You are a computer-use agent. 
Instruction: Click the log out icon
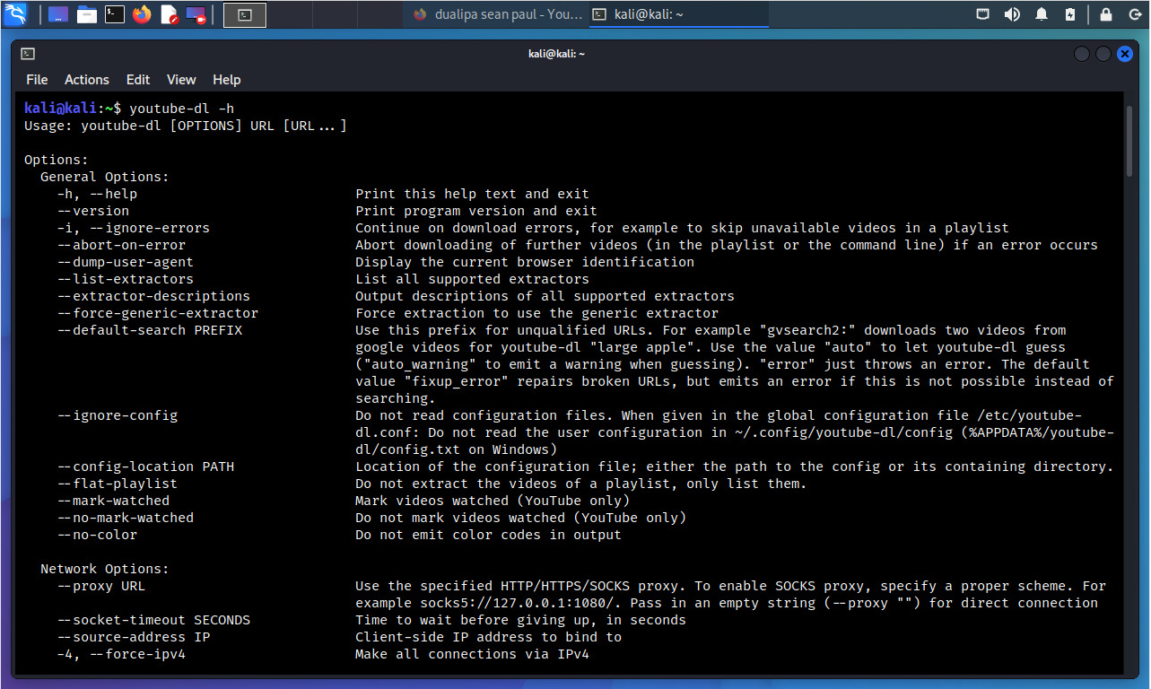coord(1132,14)
